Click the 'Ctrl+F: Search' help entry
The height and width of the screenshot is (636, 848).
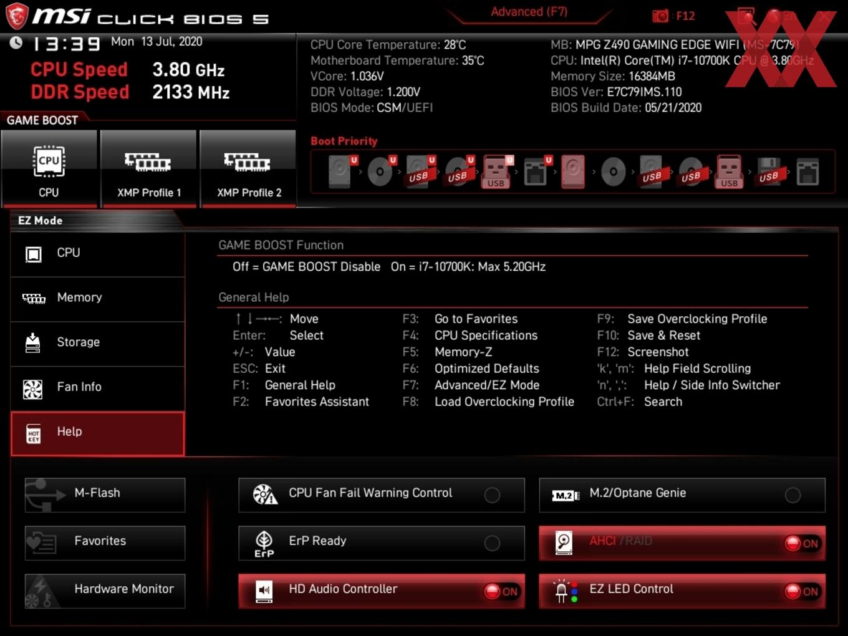[x=640, y=402]
